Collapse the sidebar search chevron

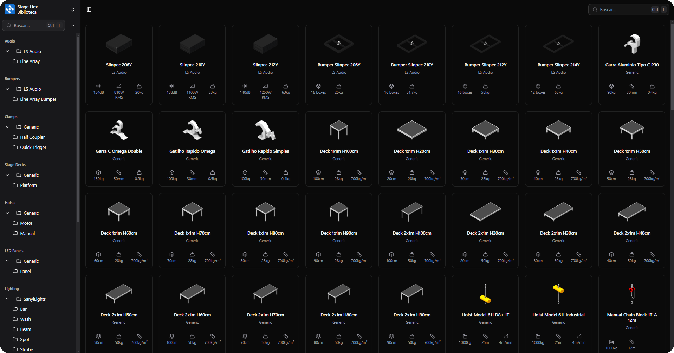coord(73,25)
